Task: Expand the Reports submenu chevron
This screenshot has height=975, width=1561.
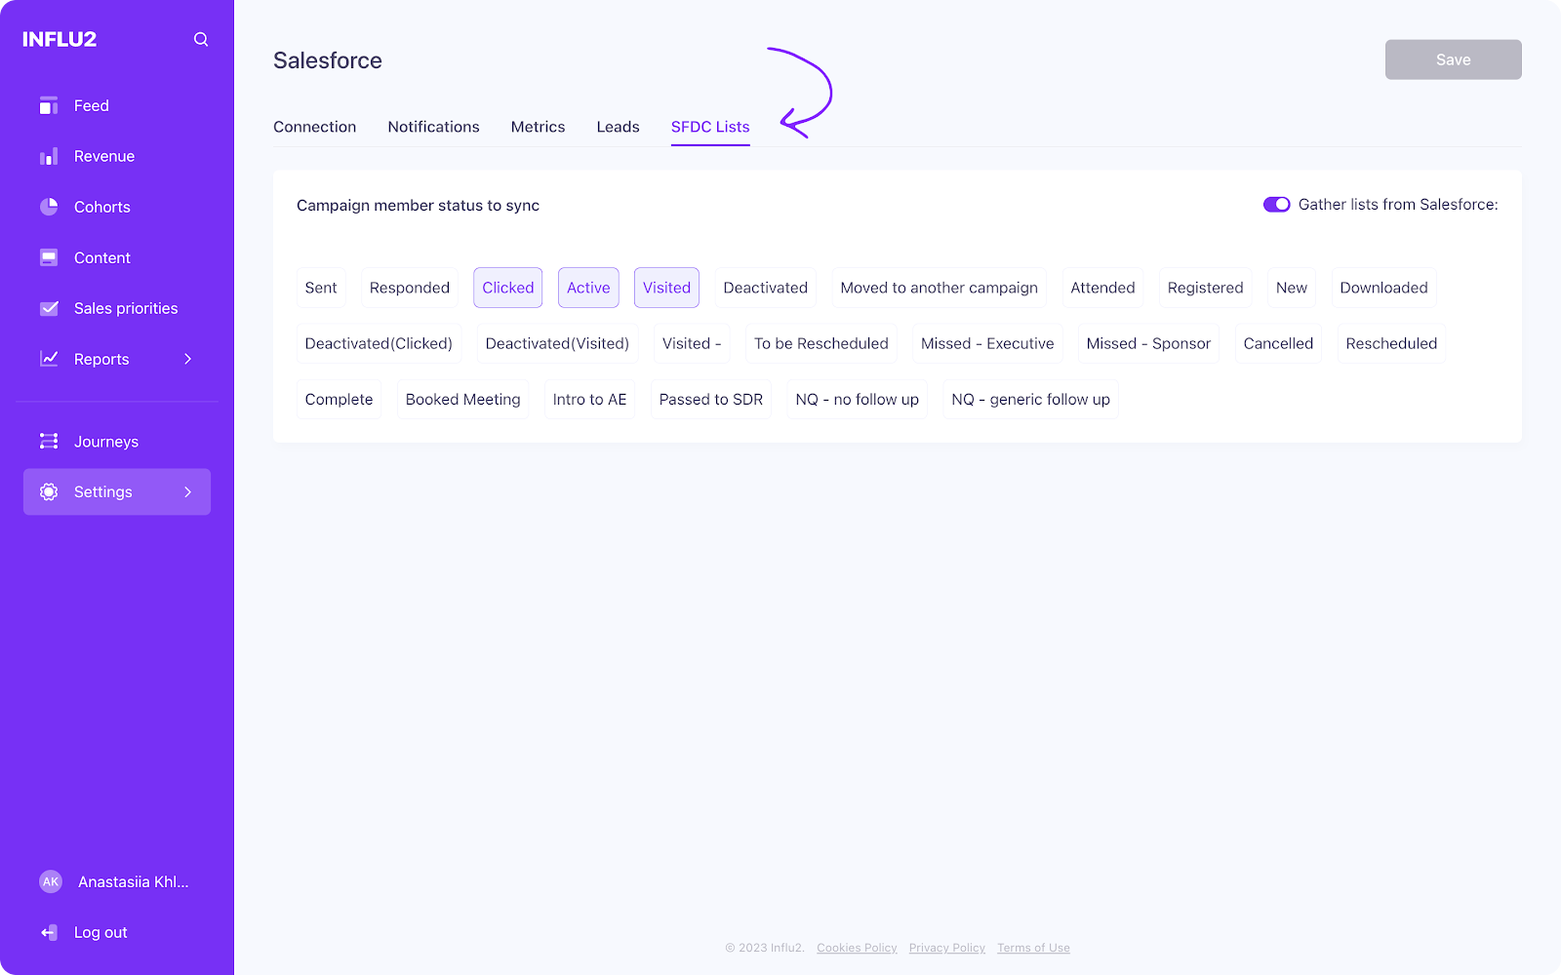Action: pyautogui.click(x=188, y=359)
